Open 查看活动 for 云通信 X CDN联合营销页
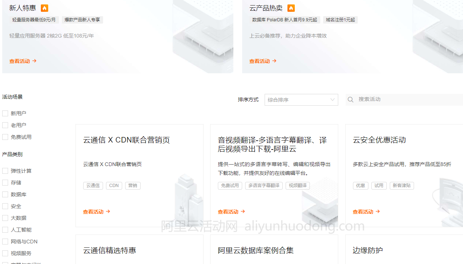The width and height of the screenshot is (463, 264). 96,212
